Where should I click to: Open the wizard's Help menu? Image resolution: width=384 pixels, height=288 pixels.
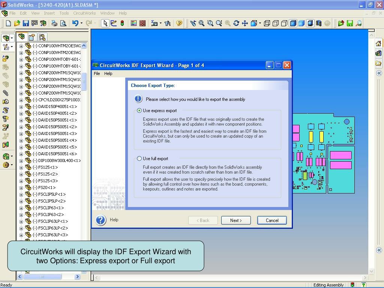pyautogui.click(x=108, y=73)
